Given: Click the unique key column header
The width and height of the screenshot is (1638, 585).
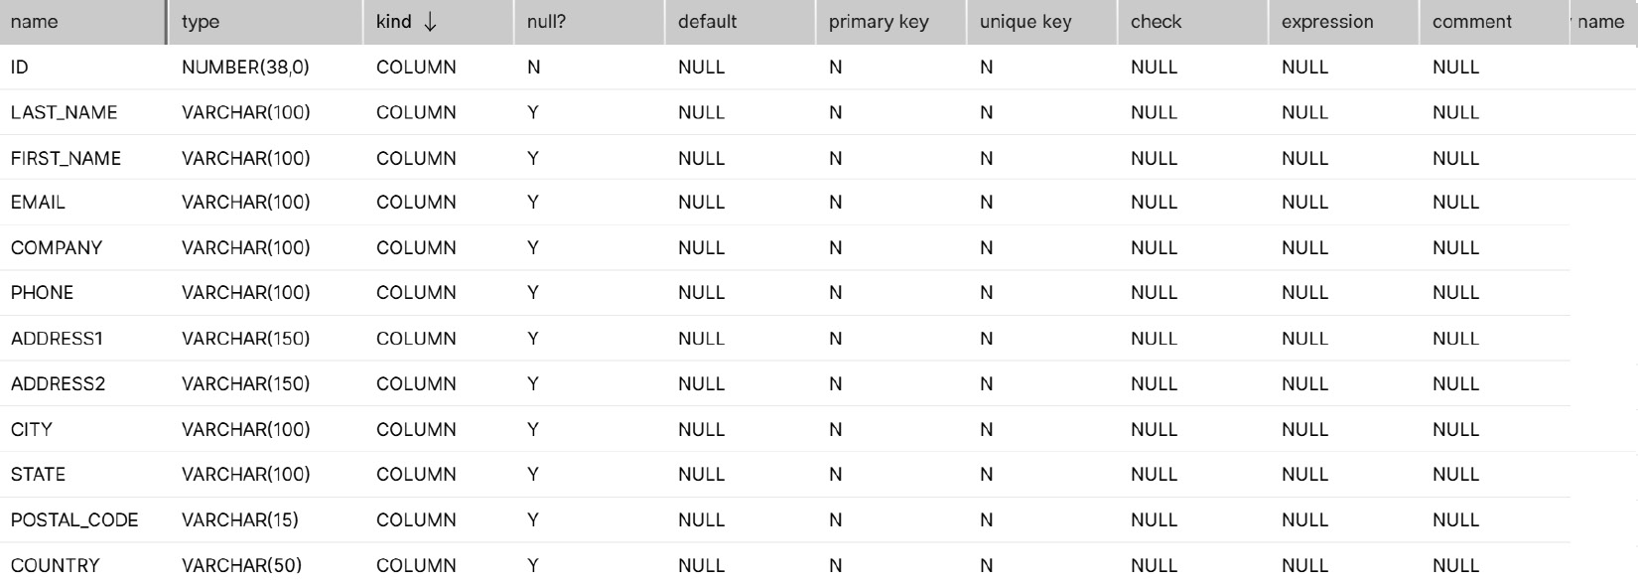Looking at the screenshot, I should coord(1041,22).
